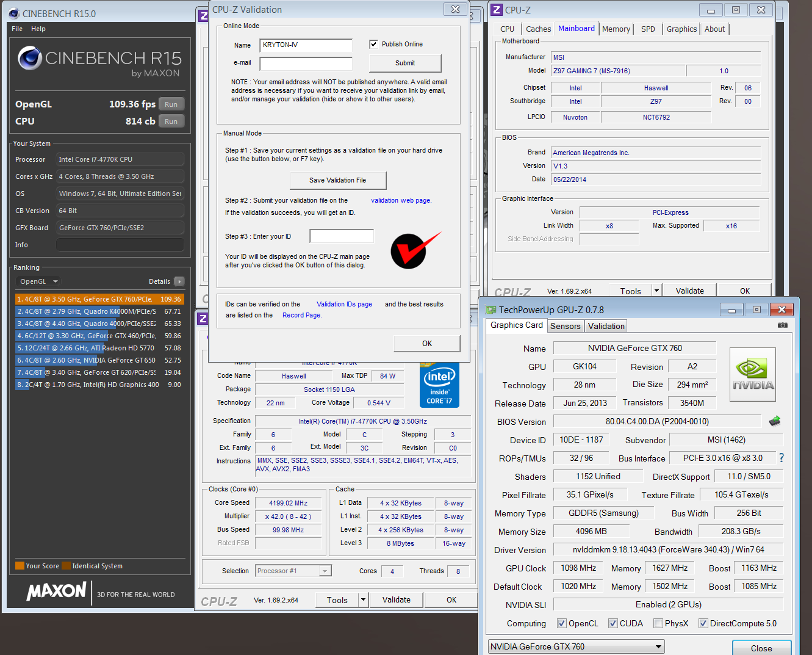Screen dimensions: 812x655
Task: Click the Submit button
Action: point(405,63)
